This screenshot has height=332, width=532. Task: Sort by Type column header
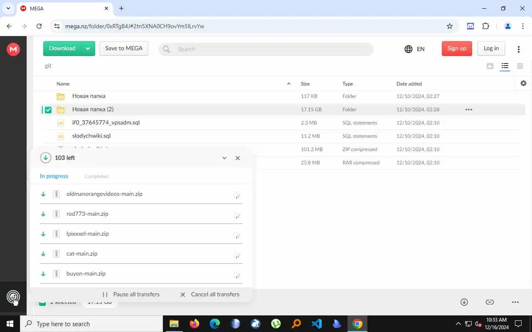347,84
